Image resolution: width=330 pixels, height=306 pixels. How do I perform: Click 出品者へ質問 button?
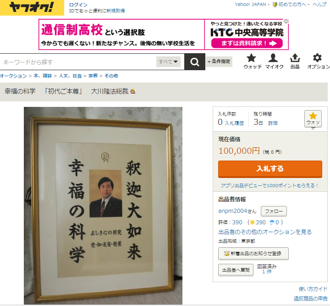click(236, 270)
